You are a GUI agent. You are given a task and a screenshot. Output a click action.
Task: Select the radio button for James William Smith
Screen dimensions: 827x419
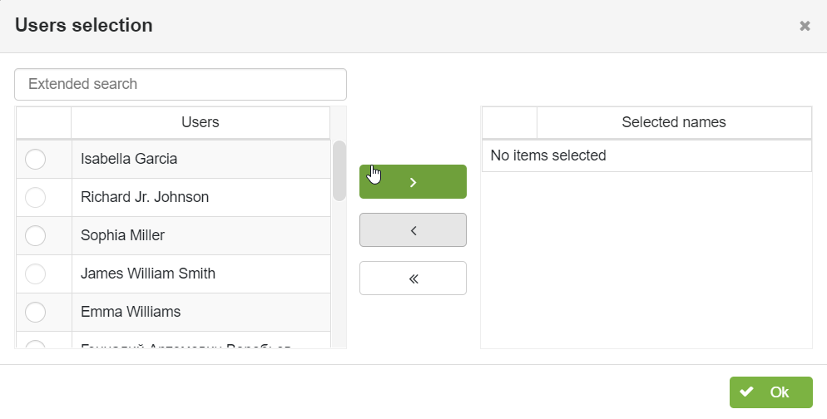35,274
